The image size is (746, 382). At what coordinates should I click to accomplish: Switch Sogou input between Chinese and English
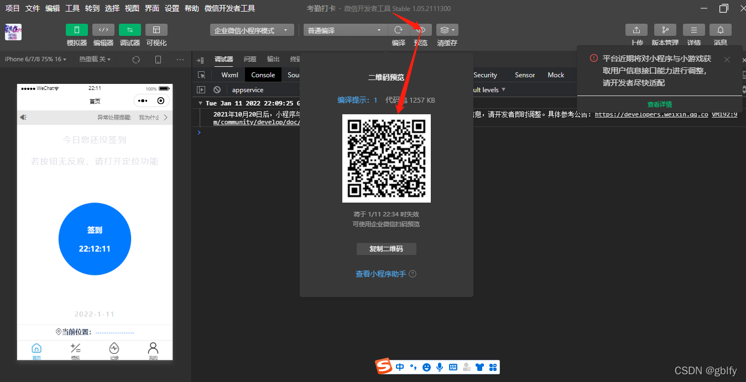400,367
